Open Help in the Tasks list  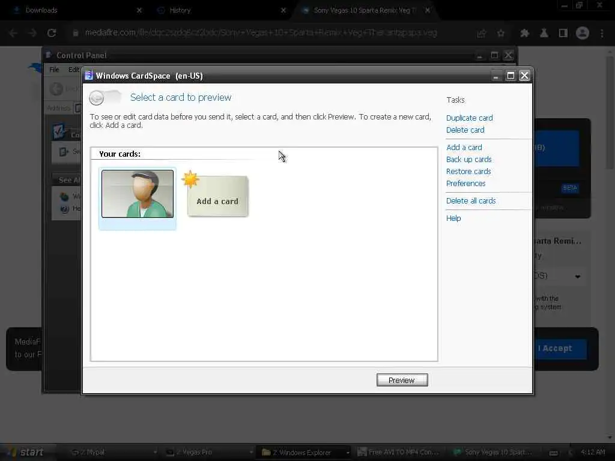453,218
